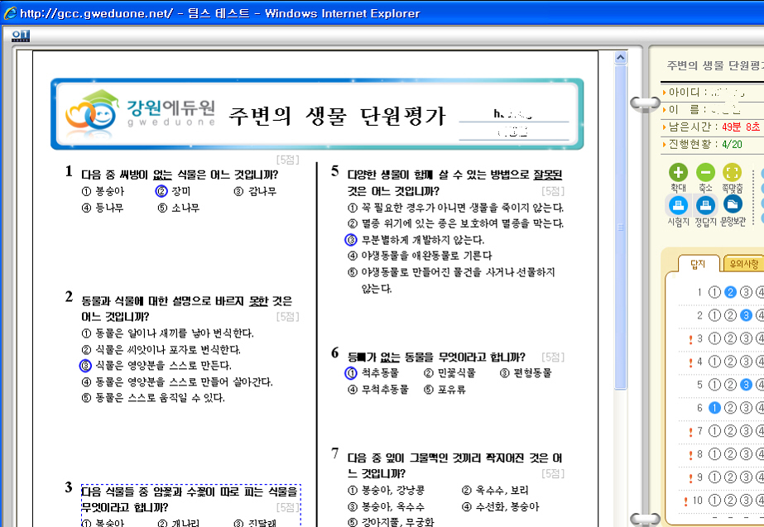Choose option ④ 야생동물을 애완동물로 기른다 in question 5

(x=420, y=256)
